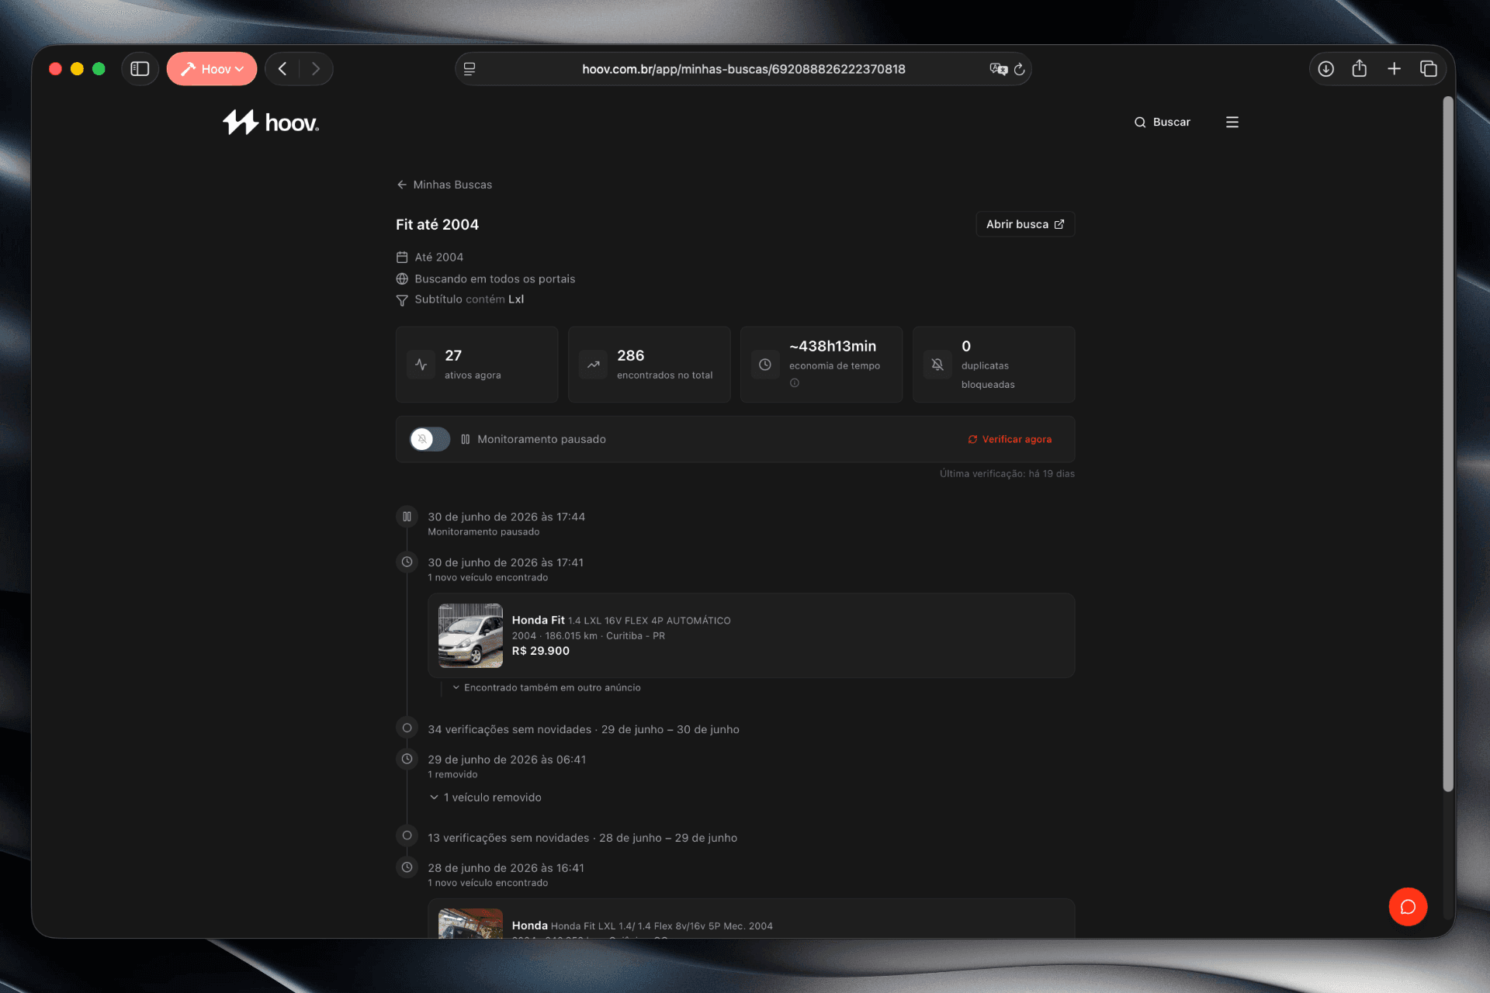This screenshot has height=993, width=1490.
Task: Click the page vertical scrollbar
Action: [1447, 444]
